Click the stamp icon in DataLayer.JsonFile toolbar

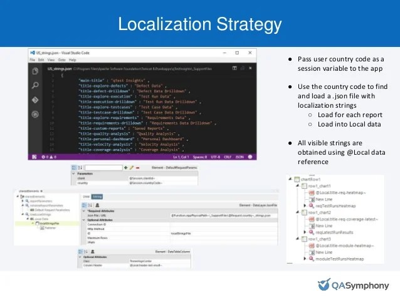[x=97, y=205]
